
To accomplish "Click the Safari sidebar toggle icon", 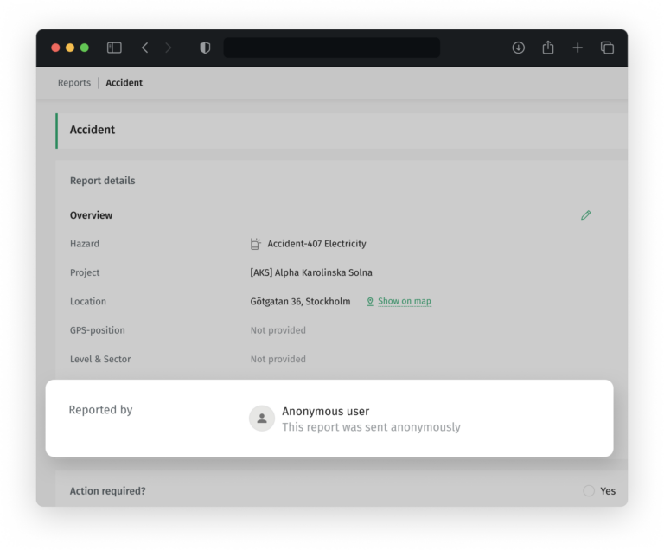I will [114, 48].
